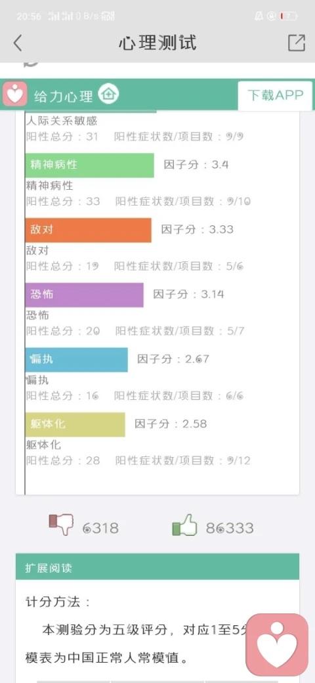
Task: Tap the battery indicator in status bar
Action: pos(289,16)
